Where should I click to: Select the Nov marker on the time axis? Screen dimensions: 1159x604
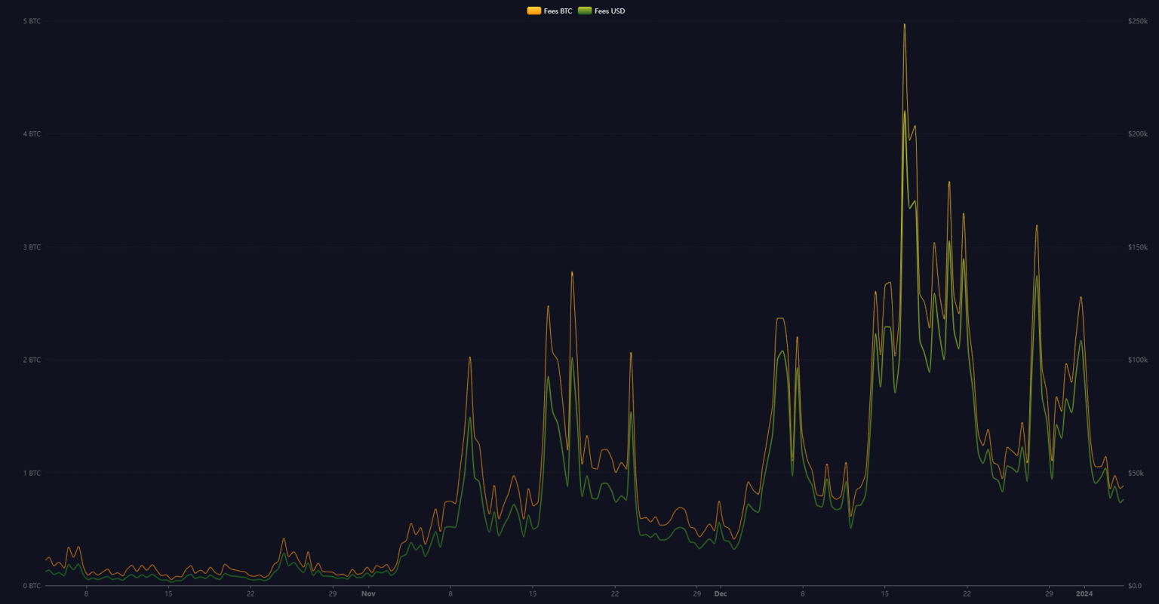(368, 593)
